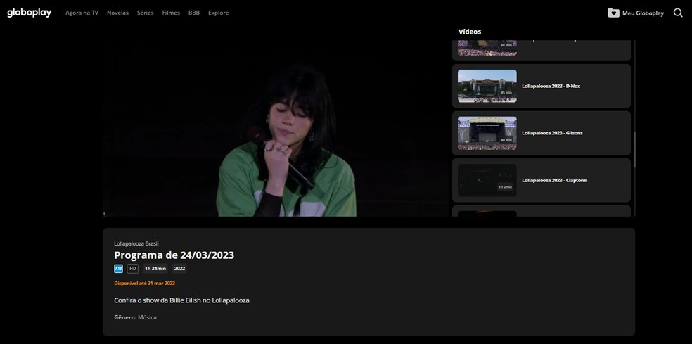The width and height of the screenshot is (692, 344).
Task: Open the Lollapalooza 2023 - Claptone title
Action: coord(554,180)
